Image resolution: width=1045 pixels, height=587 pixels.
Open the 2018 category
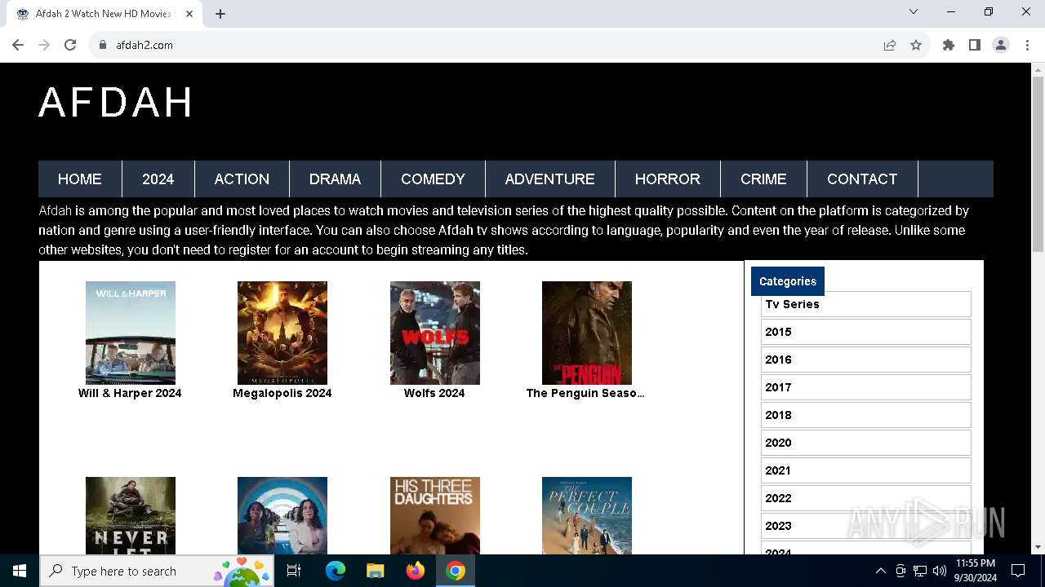pyautogui.click(x=866, y=415)
